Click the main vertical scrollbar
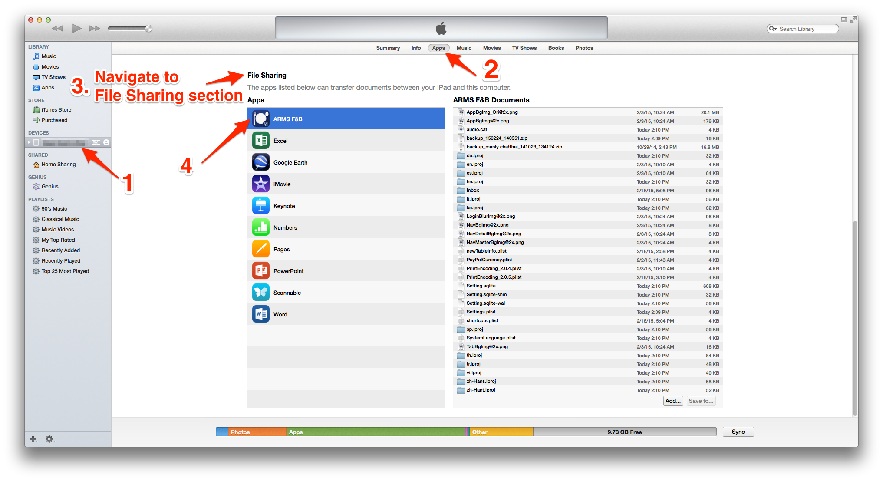 (x=855, y=318)
